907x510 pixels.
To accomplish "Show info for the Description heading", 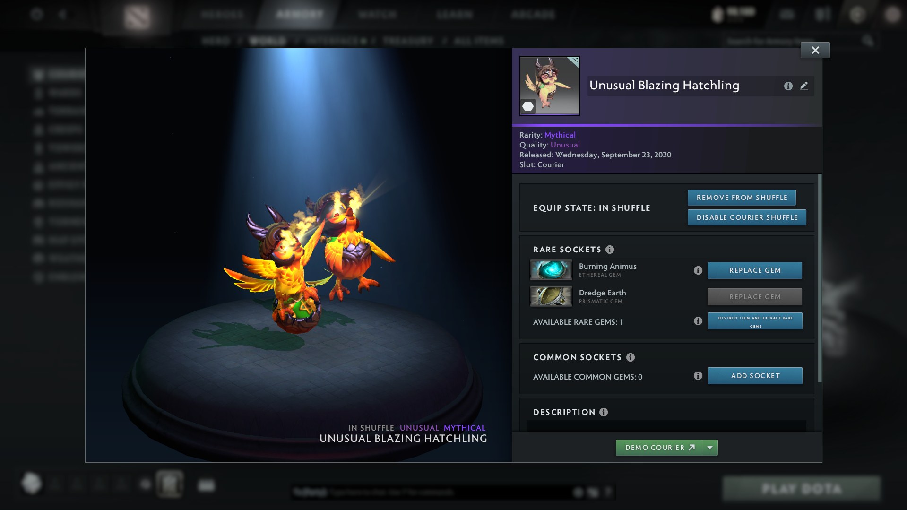I will tap(604, 412).
